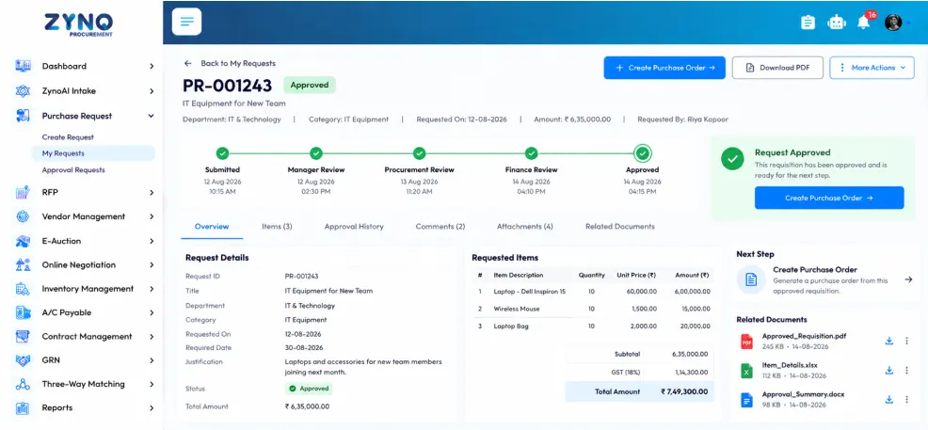Click the ZynoAI Intake sidebar icon
The image size is (928, 430).
pos(24,91)
